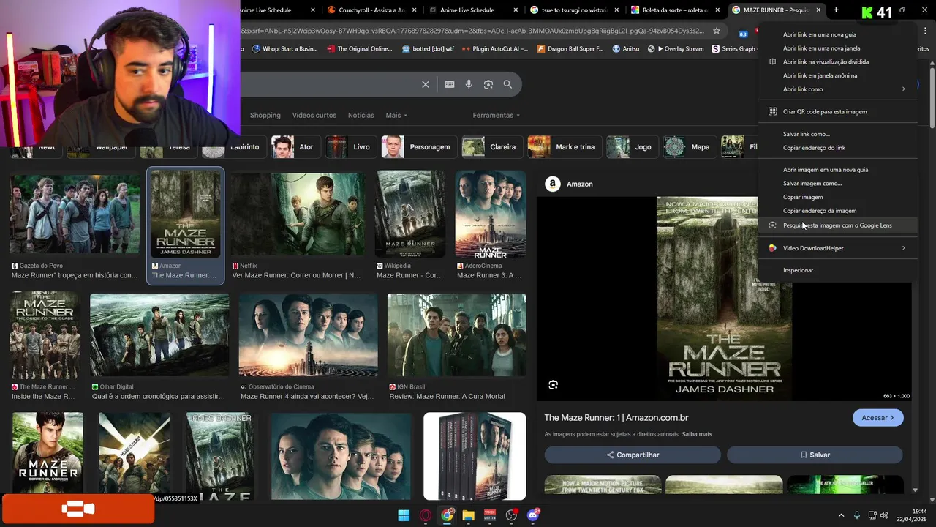This screenshot has width=936, height=527.
Task: Open the Amazon source logo in preview panel
Action: click(x=553, y=184)
